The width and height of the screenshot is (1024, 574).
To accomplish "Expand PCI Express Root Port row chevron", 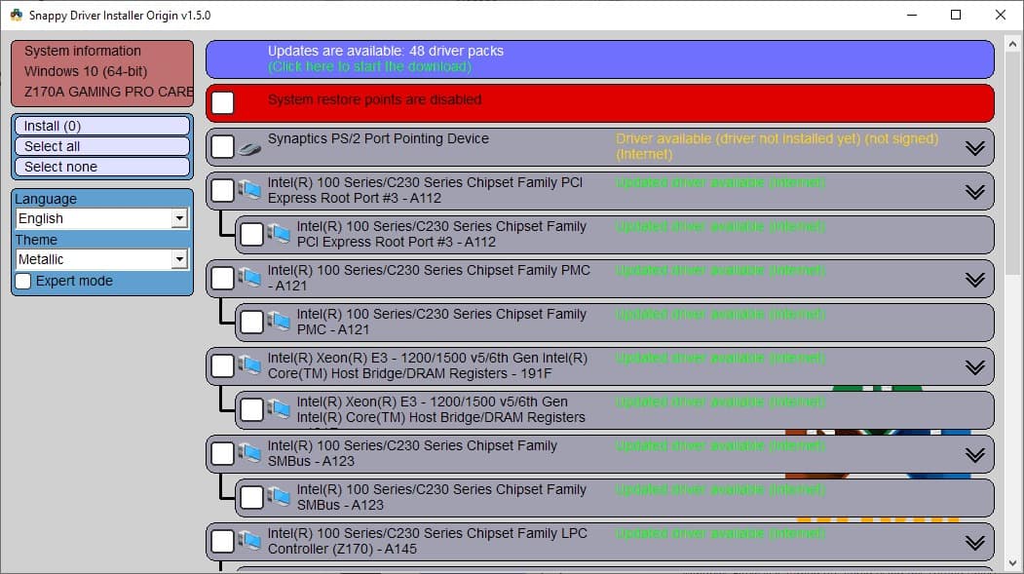I will 975,192.
